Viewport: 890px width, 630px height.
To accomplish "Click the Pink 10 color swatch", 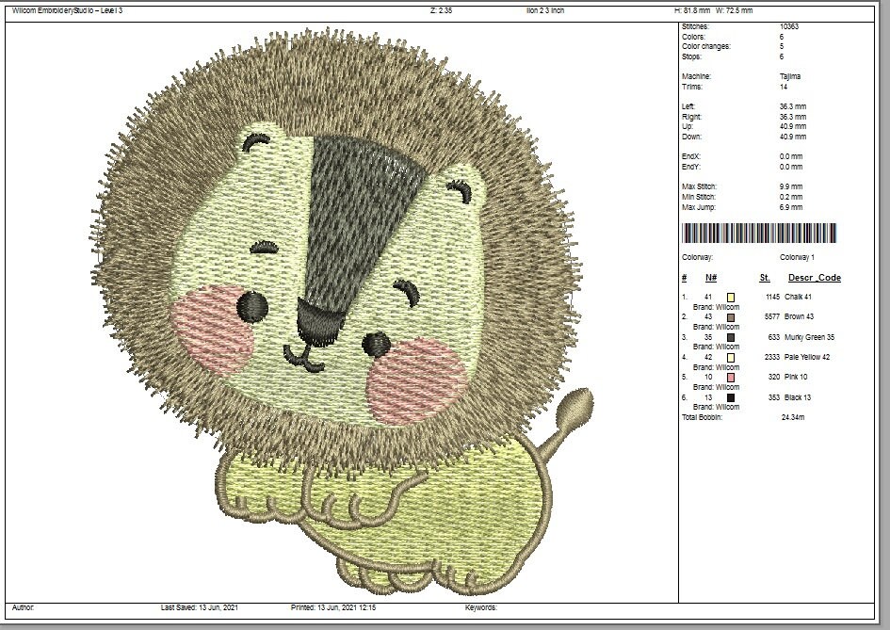I will (x=731, y=378).
